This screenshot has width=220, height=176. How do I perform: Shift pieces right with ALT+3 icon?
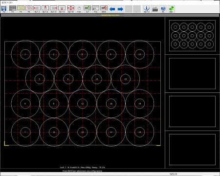[x=53, y=9]
